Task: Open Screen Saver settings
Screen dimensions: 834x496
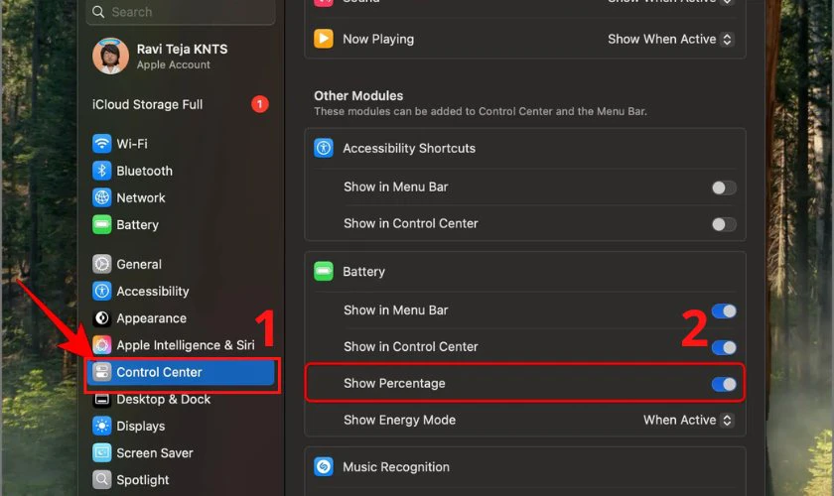Action: [x=181, y=453]
